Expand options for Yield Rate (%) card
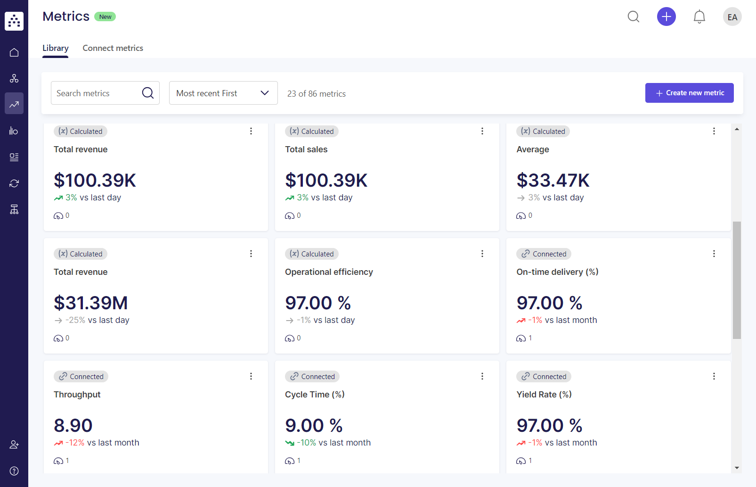 (714, 376)
